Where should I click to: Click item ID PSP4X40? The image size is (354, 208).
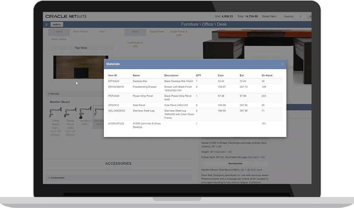113,96
